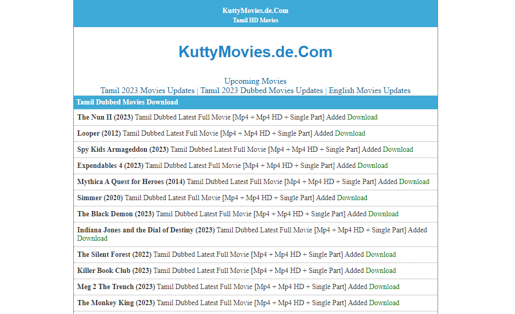Click Download for Looper (2012)
Screen dimensions: 515x314
350,134
